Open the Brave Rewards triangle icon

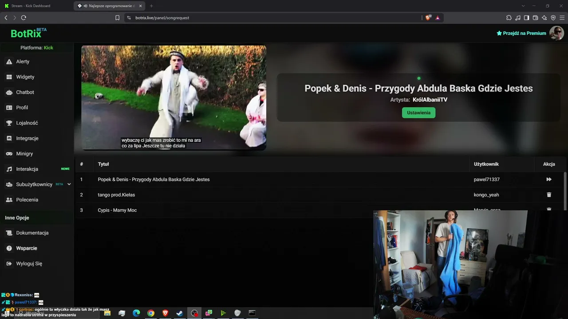click(x=438, y=18)
